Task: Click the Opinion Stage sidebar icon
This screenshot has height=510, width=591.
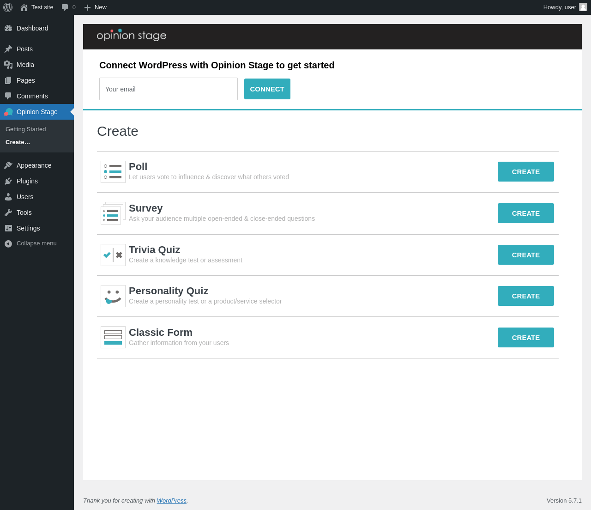Action: tap(8, 112)
